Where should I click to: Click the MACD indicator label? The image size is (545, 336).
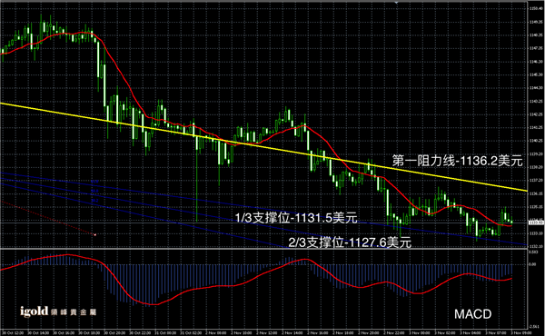472,314
